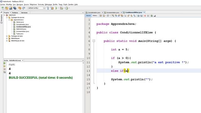Click the Save All toolbar icon
This screenshot has height=113, width=201.
point(15,8)
